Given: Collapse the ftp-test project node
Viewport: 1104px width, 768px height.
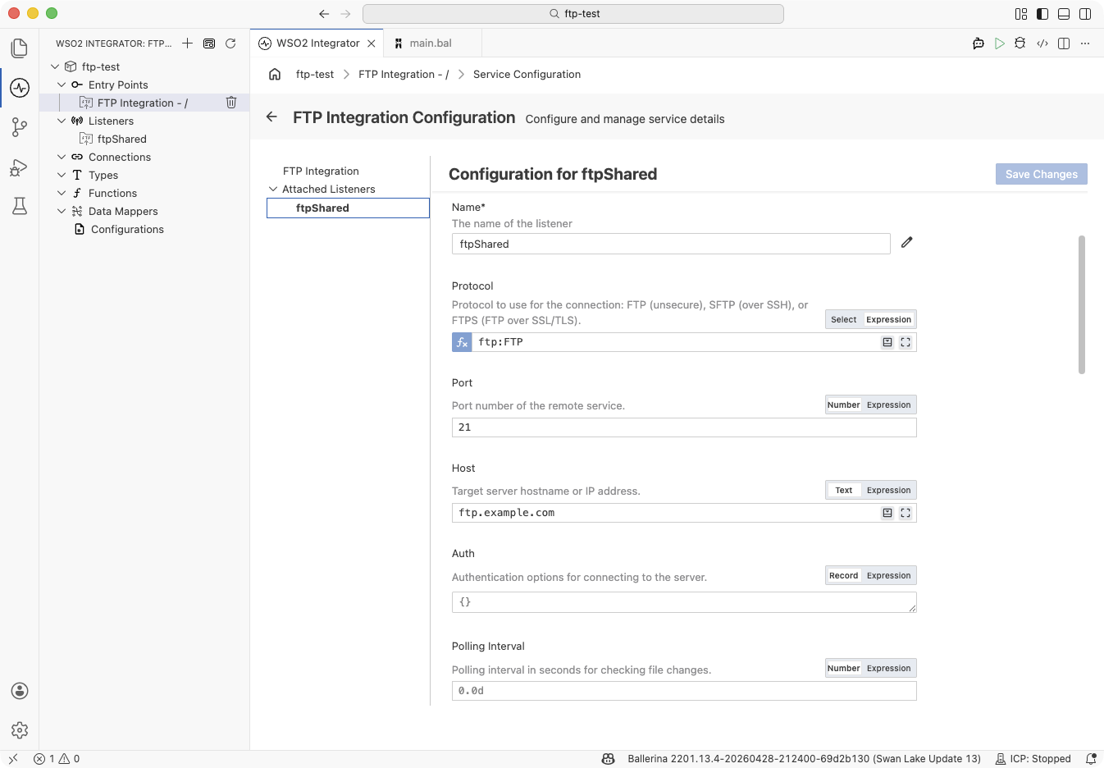Looking at the screenshot, I should (55, 66).
